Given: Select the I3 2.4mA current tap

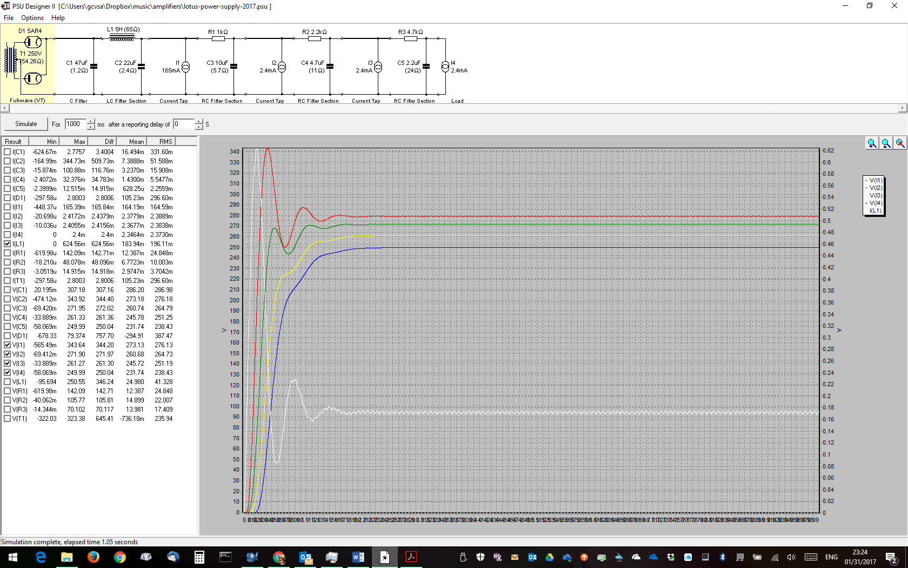Looking at the screenshot, I should [378, 67].
